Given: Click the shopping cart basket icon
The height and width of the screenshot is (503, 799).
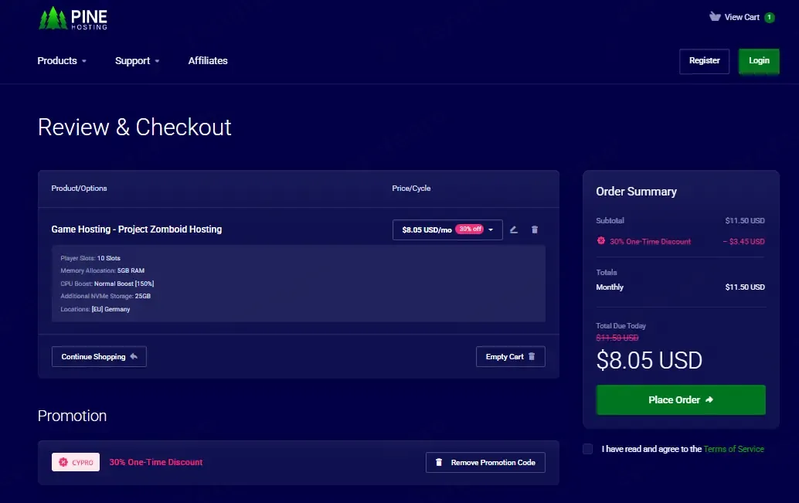Looking at the screenshot, I should [x=715, y=17].
